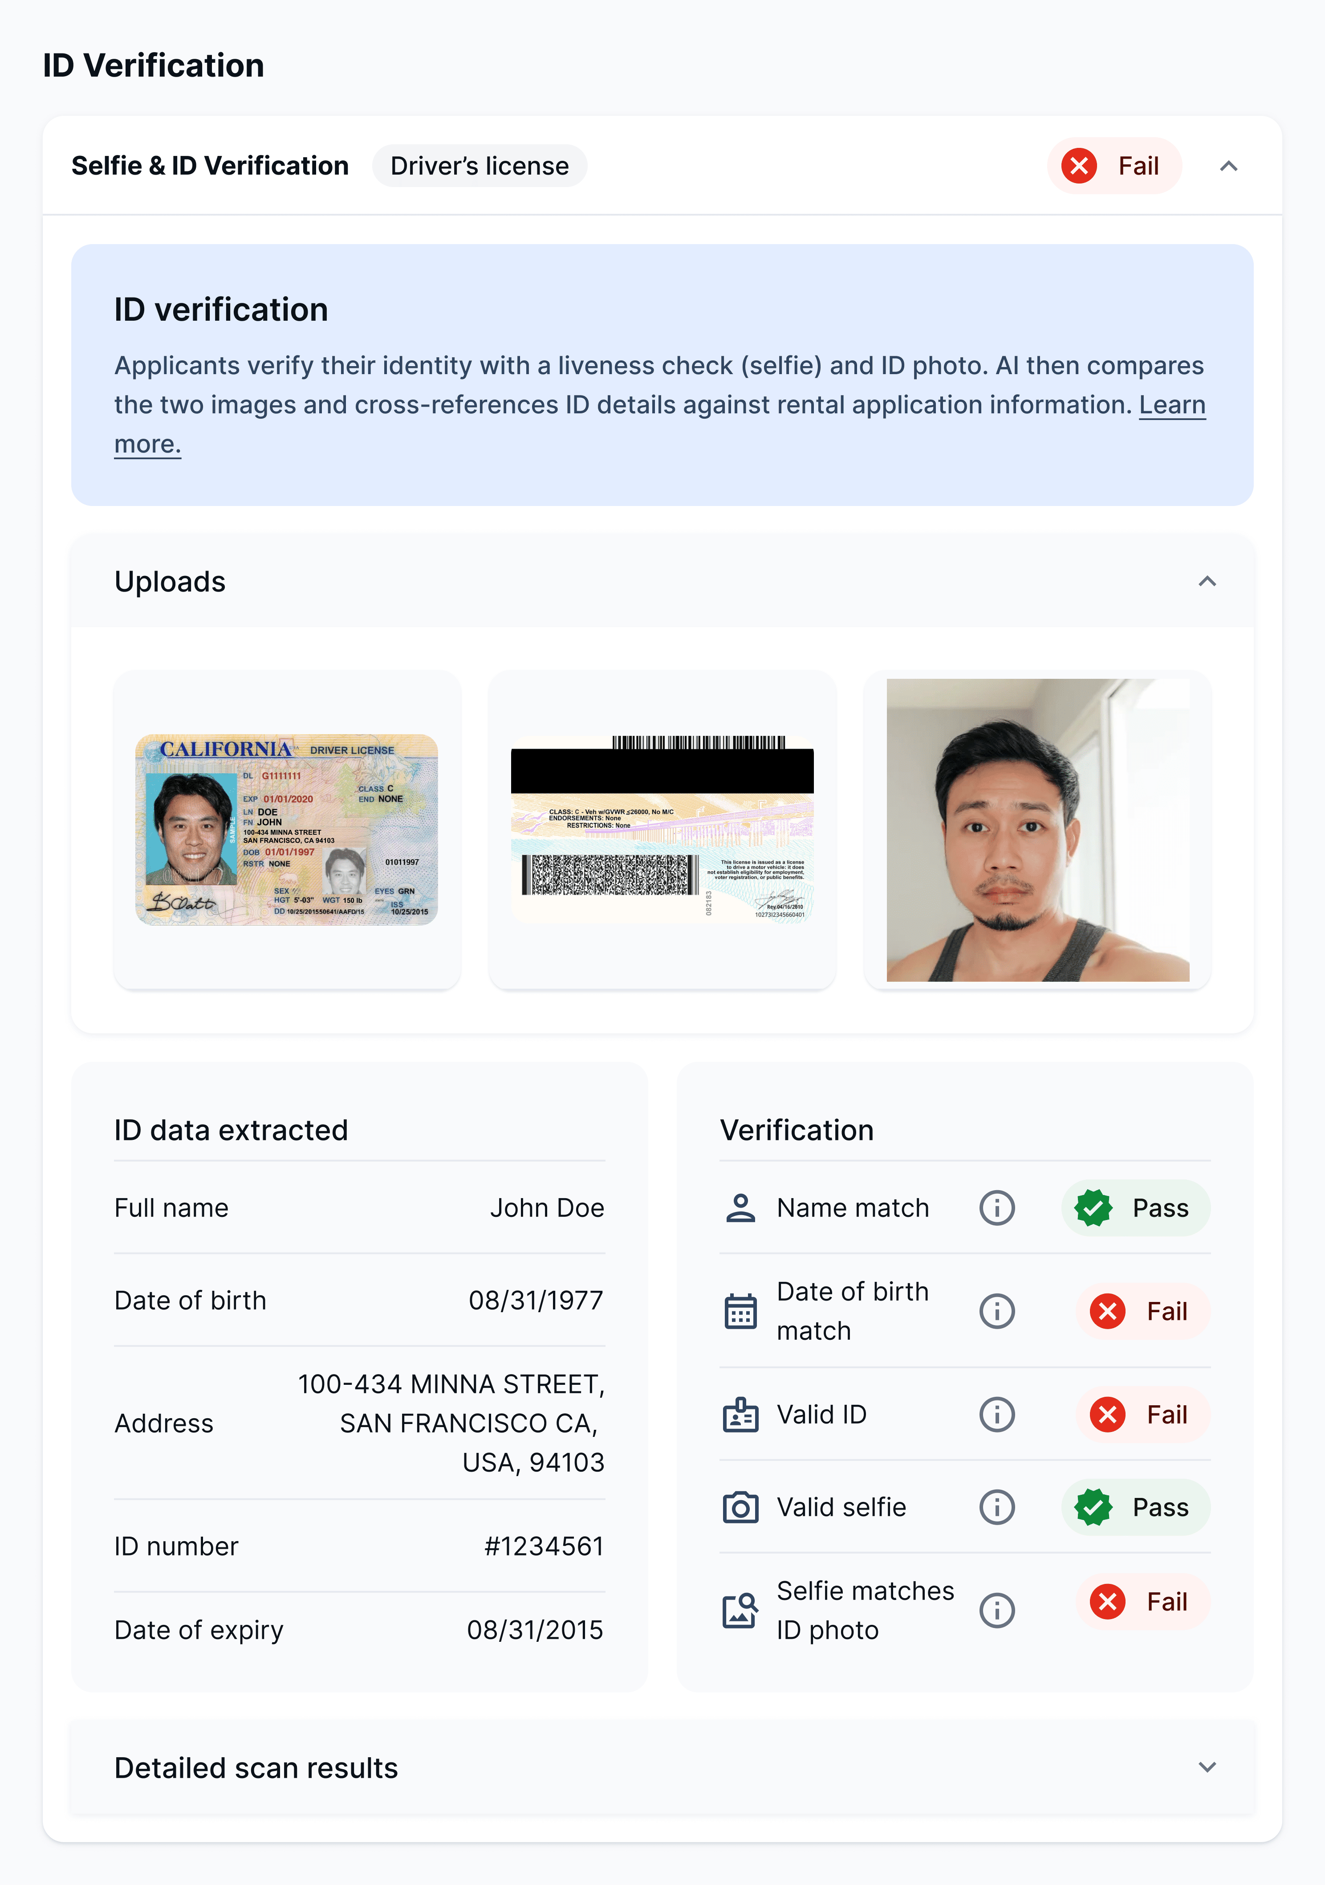Click the info icon for Selfie matches ID photo

997,1610
